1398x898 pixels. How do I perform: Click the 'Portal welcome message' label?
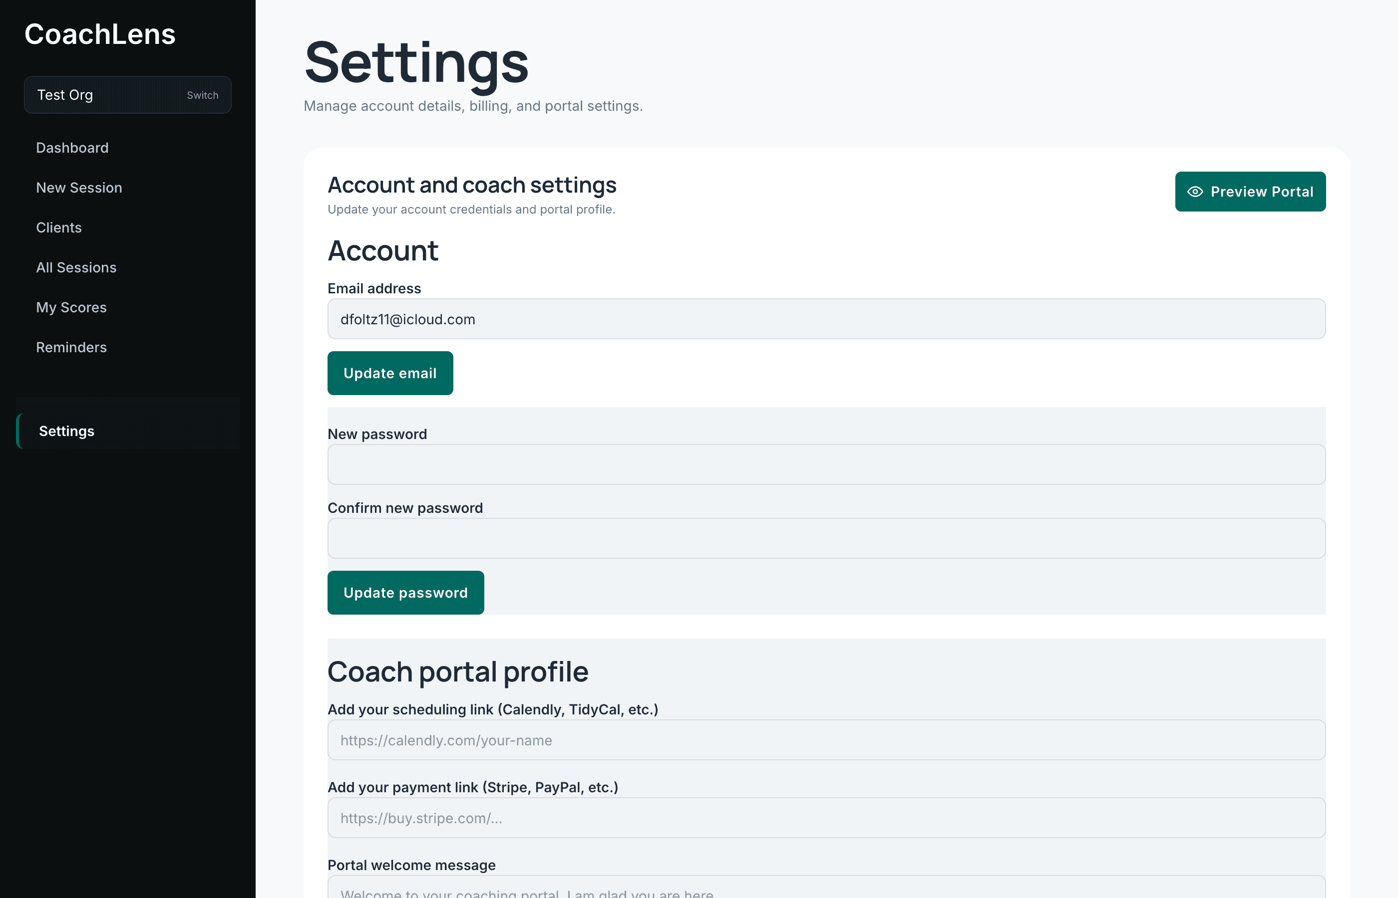pos(411,866)
